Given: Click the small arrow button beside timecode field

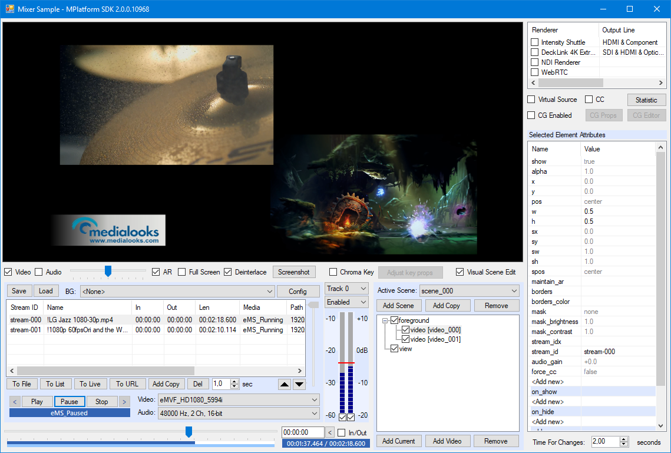Looking at the screenshot, I should tap(330, 432).
